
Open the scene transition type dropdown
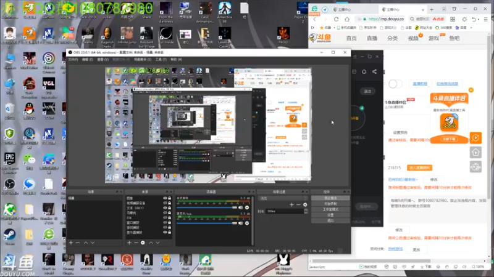[x=283, y=198]
